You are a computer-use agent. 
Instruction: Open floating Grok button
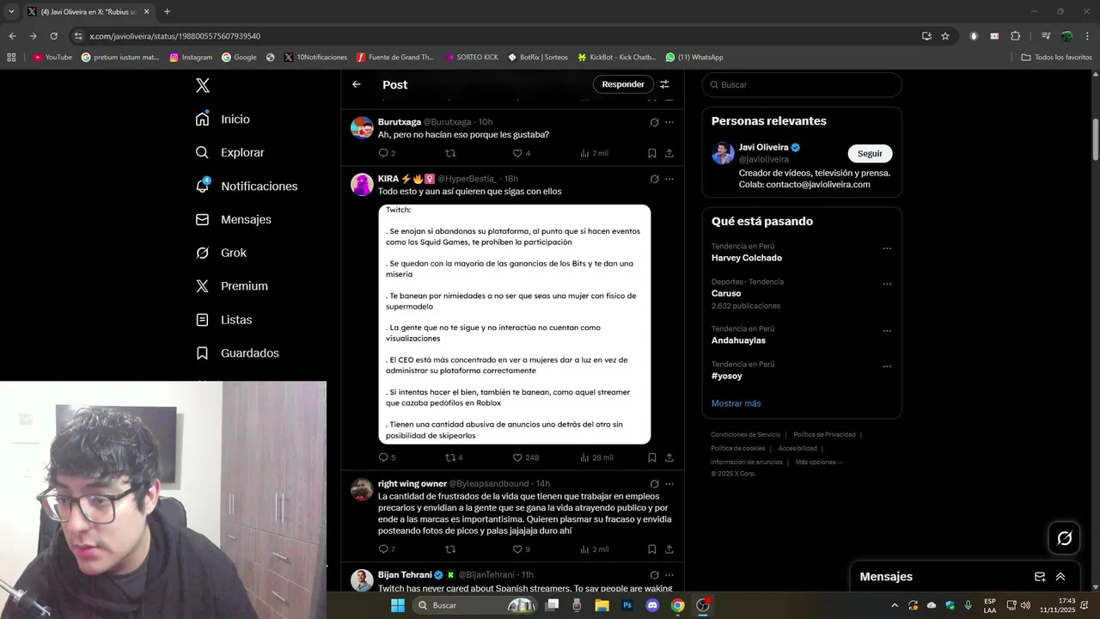[x=1065, y=538]
